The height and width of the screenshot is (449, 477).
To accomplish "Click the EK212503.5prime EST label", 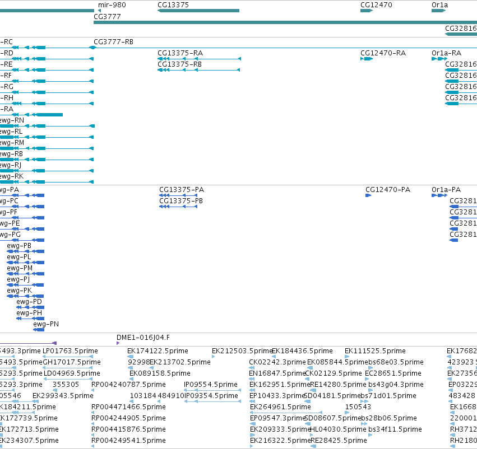I will [x=242, y=351].
